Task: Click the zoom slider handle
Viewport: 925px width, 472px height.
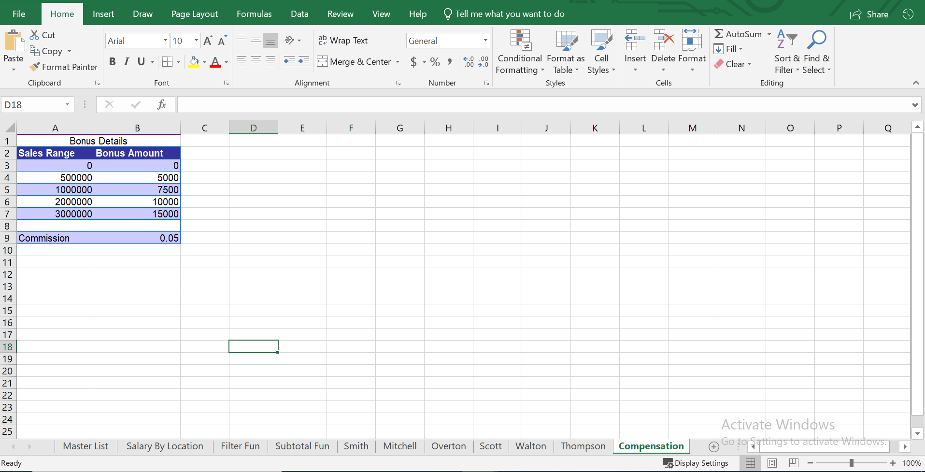Action: (852, 463)
